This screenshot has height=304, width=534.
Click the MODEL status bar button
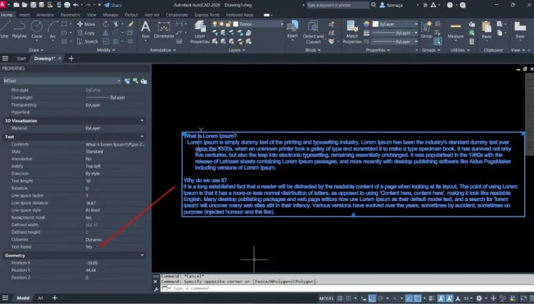tap(326, 298)
